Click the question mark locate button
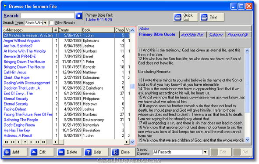The width and height of the screenshot is (259, 164). pos(25,142)
